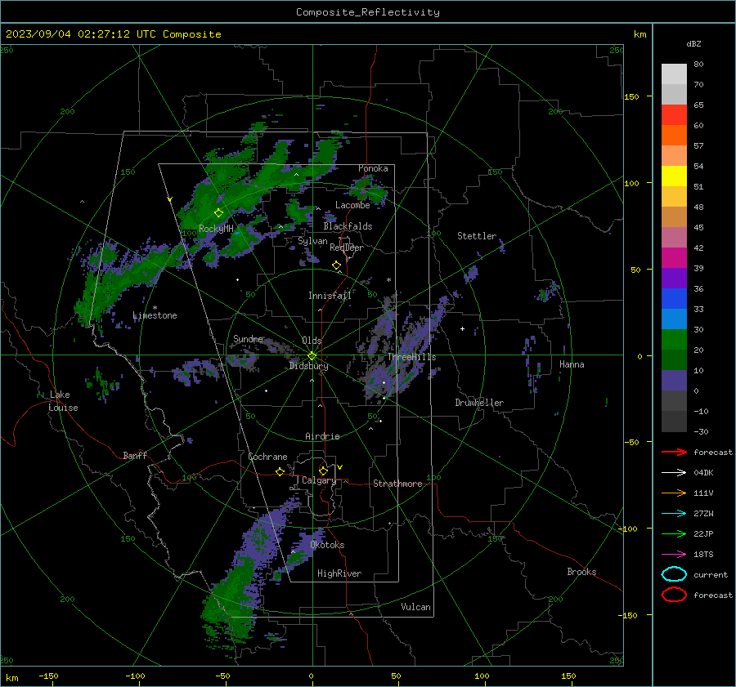This screenshot has height=687, width=736.
Task: Click the white 04DK arrow in legend
Action: (x=674, y=472)
